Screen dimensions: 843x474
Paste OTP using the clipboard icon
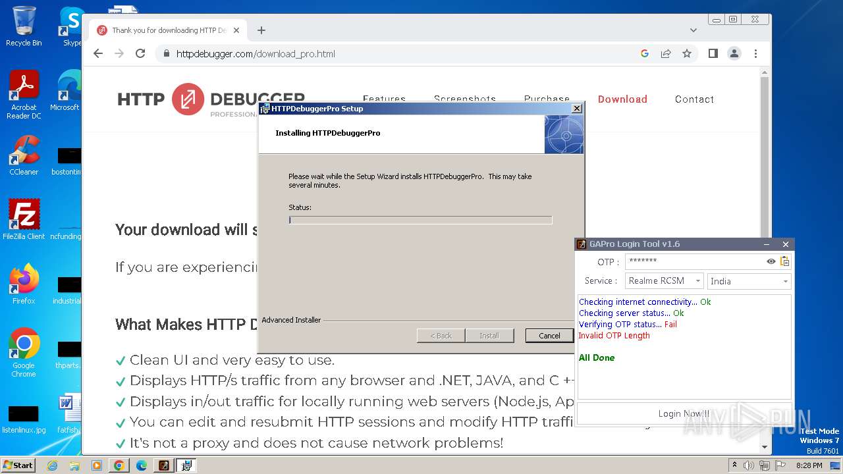pos(784,261)
